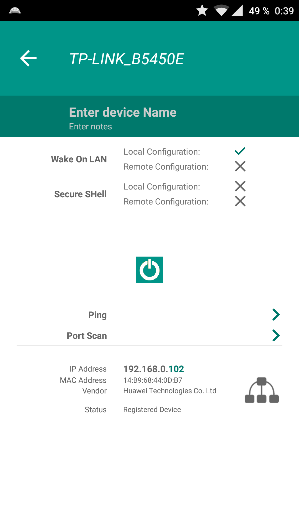This screenshot has width=299, height=532.
Task: Select the Secure SHell label
Action: pyautogui.click(x=81, y=194)
